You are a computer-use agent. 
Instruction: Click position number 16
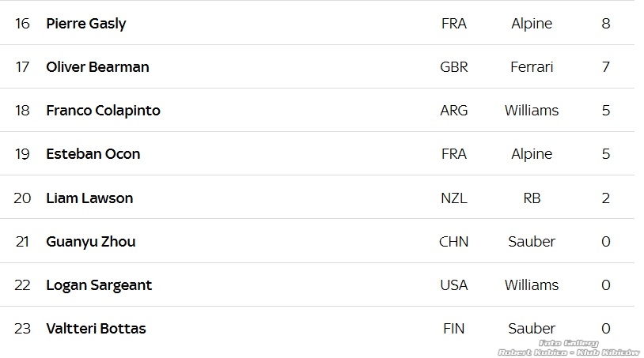point(22,24)
